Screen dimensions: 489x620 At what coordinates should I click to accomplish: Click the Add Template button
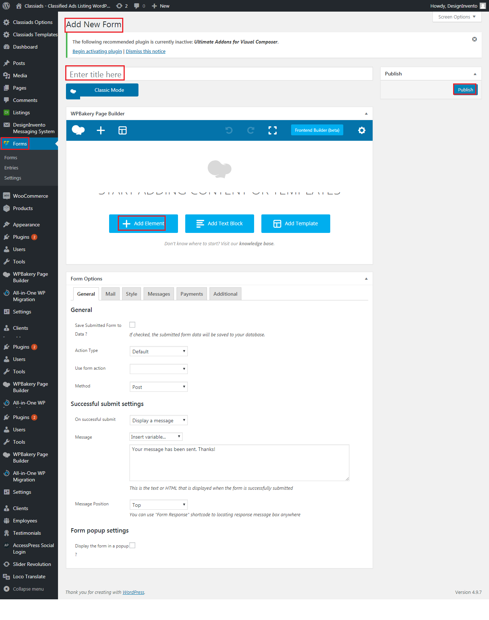click(x=296, y=223)
